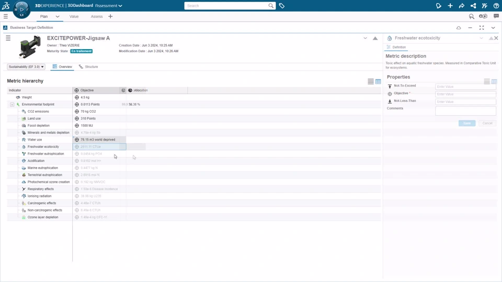502x282 pixels.
Task: Open the widget options chevron at top right
Action: [493, 28]
